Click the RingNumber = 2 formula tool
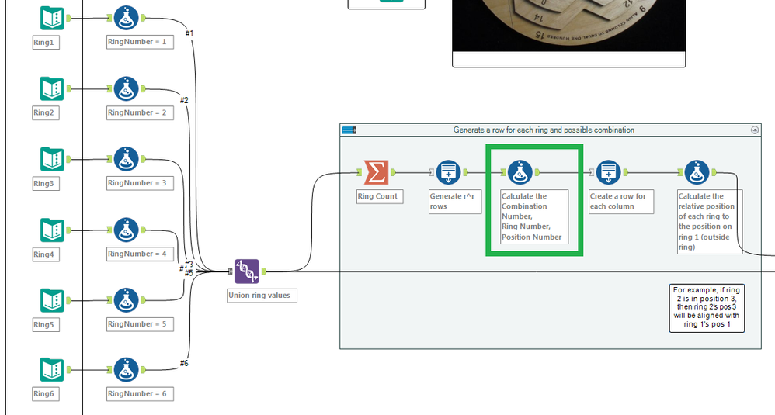 126,89
